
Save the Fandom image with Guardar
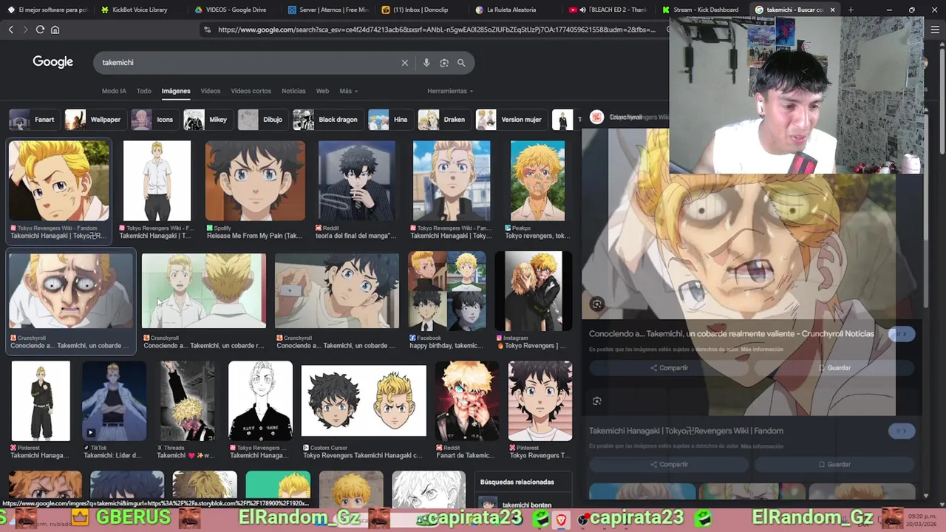(x=834, y=465)
